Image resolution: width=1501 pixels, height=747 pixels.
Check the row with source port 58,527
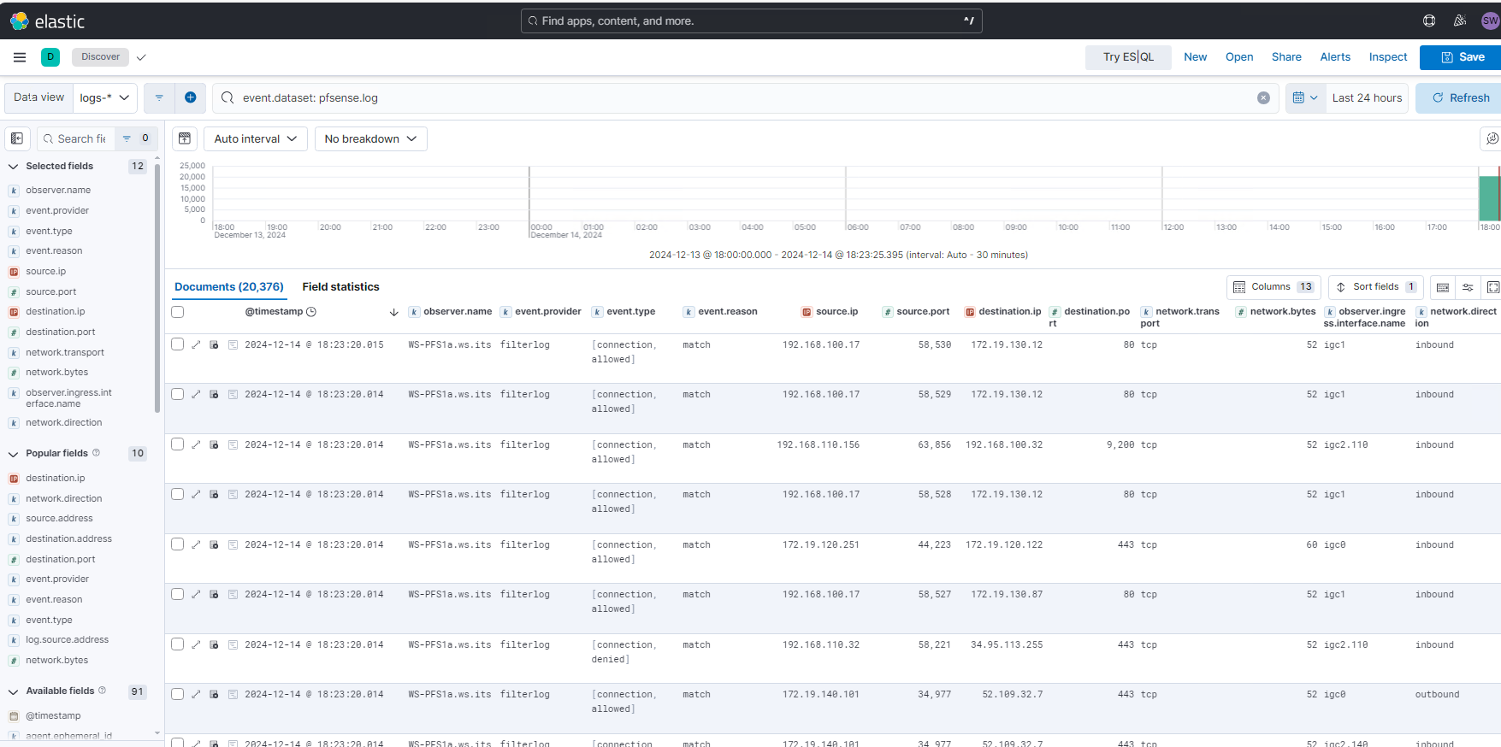(x=178, y=594)
